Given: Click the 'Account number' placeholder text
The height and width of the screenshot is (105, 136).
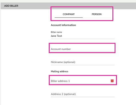Looking at the screenshot, I should pyautogui.click(x=61, y=49).
